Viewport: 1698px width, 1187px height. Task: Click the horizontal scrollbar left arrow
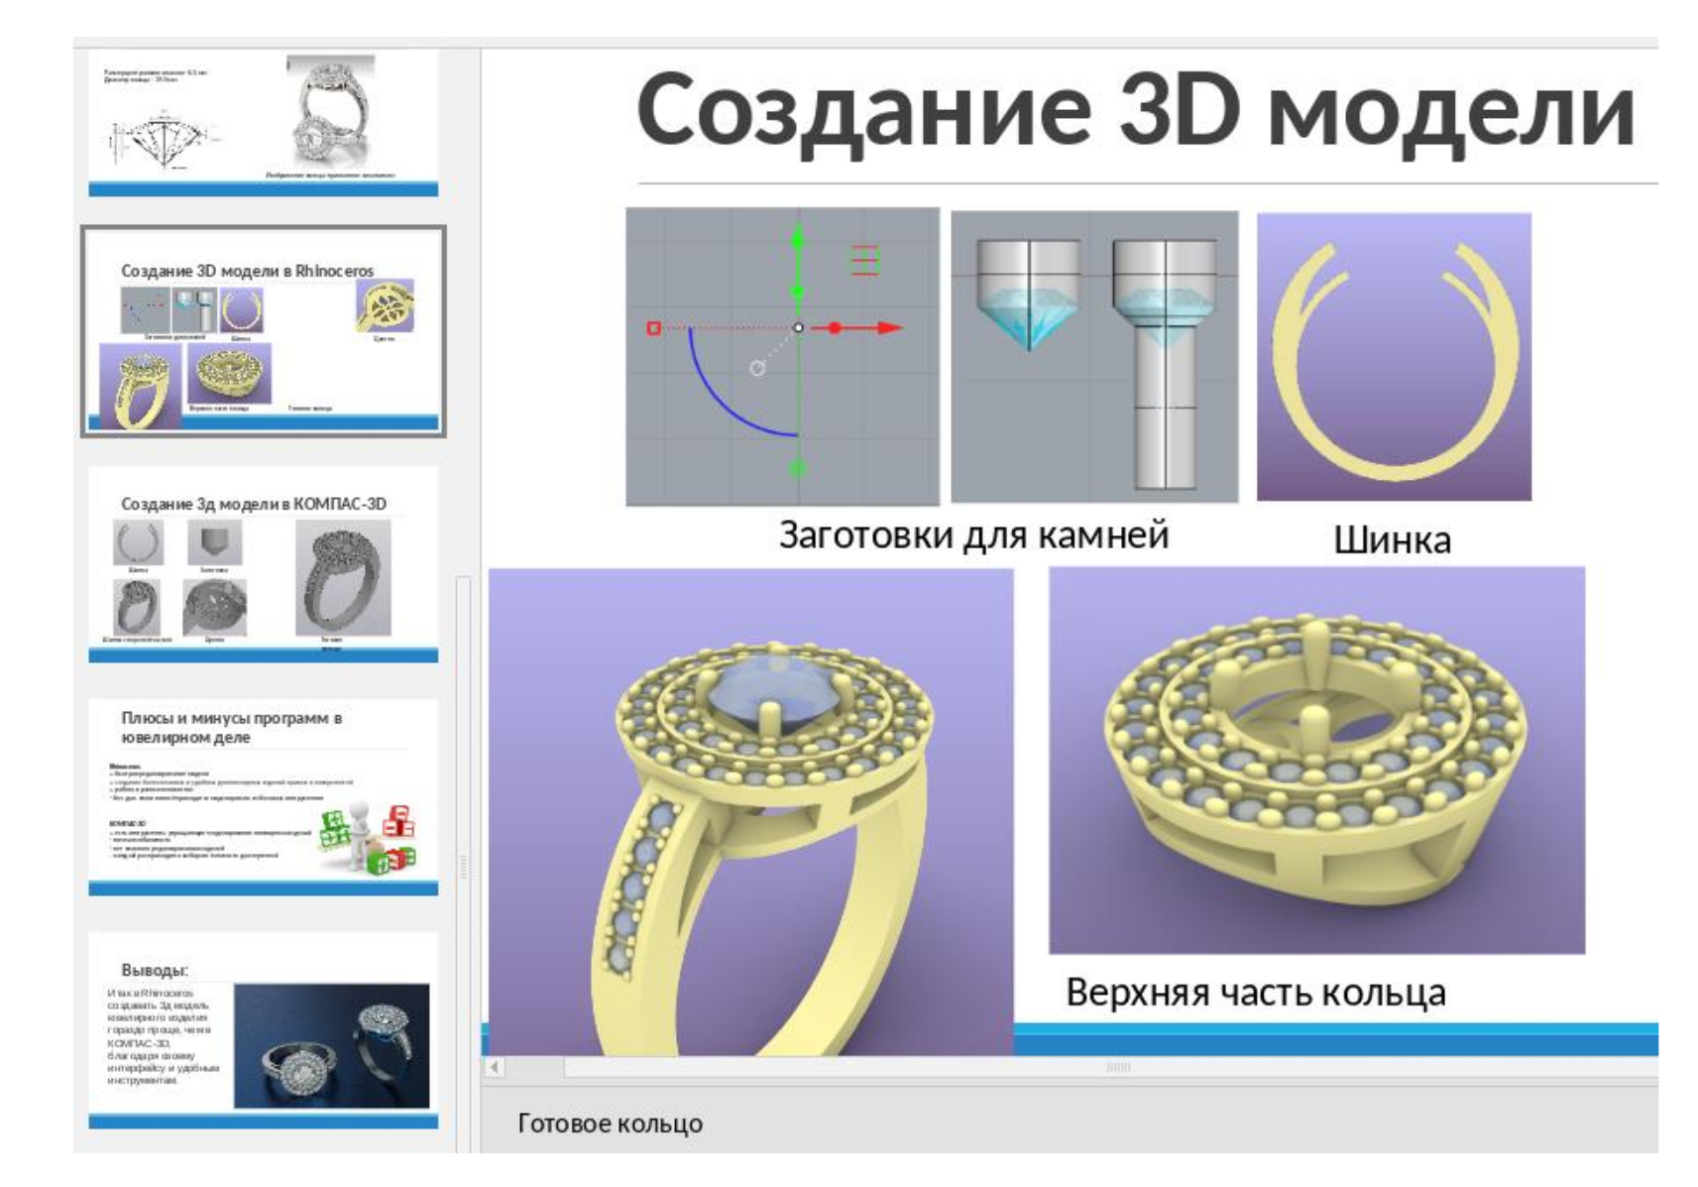tap(495, 1067)
